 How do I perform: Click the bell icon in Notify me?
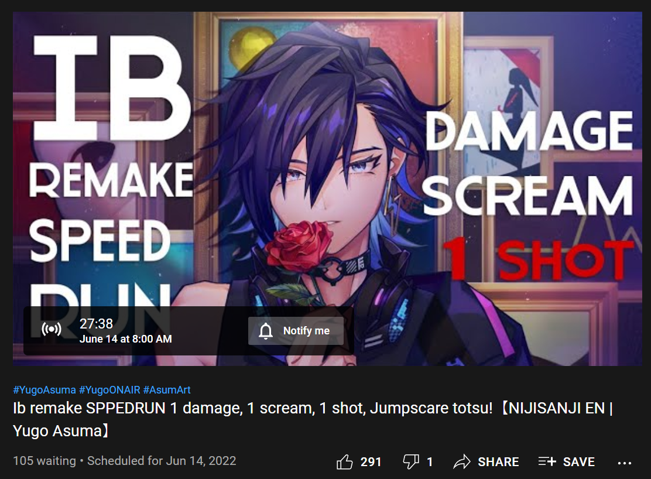point(266,331)
